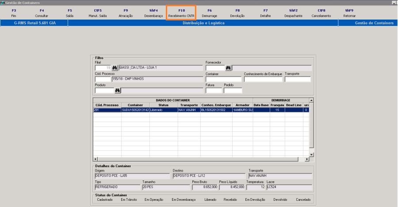
Task: Click the F3 Fim toolbar button
Action: coord(14,13)
